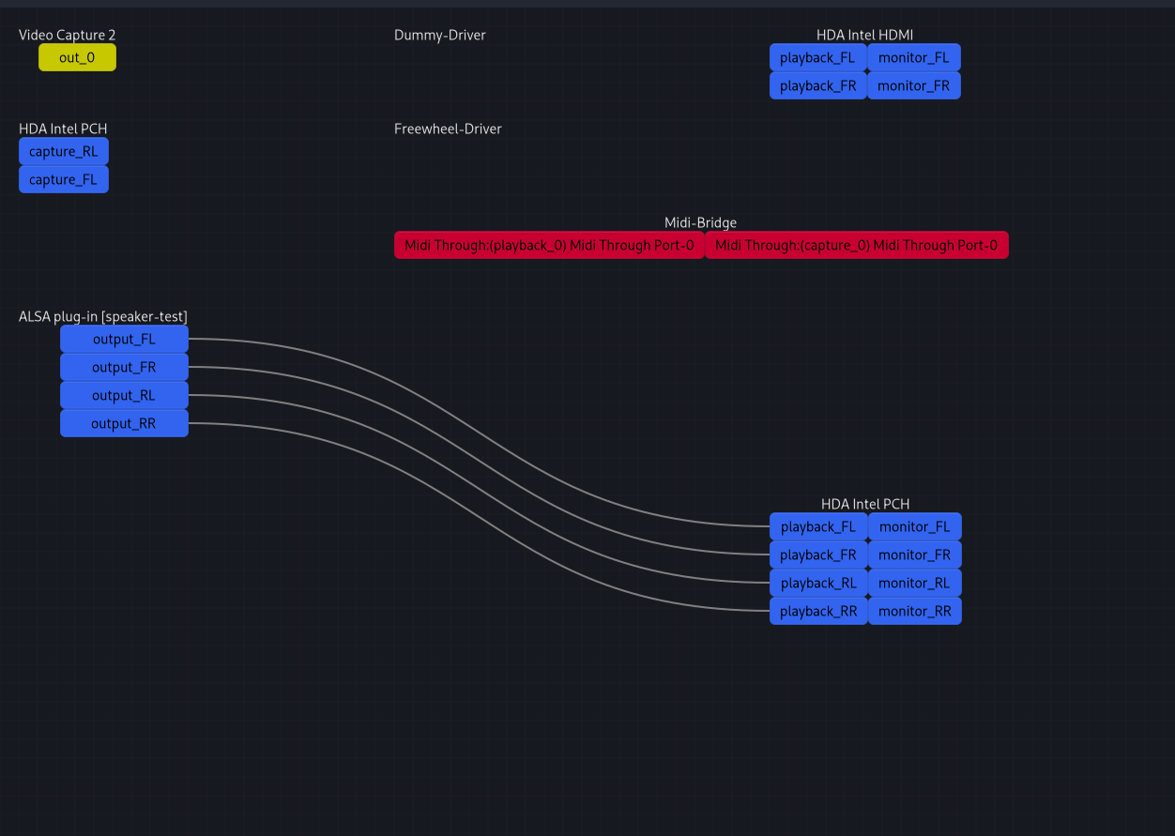Select the monitor_RL port on HDA Intel PCH
The width and height of the screenshot is (1175, 836).
point(915,583)
